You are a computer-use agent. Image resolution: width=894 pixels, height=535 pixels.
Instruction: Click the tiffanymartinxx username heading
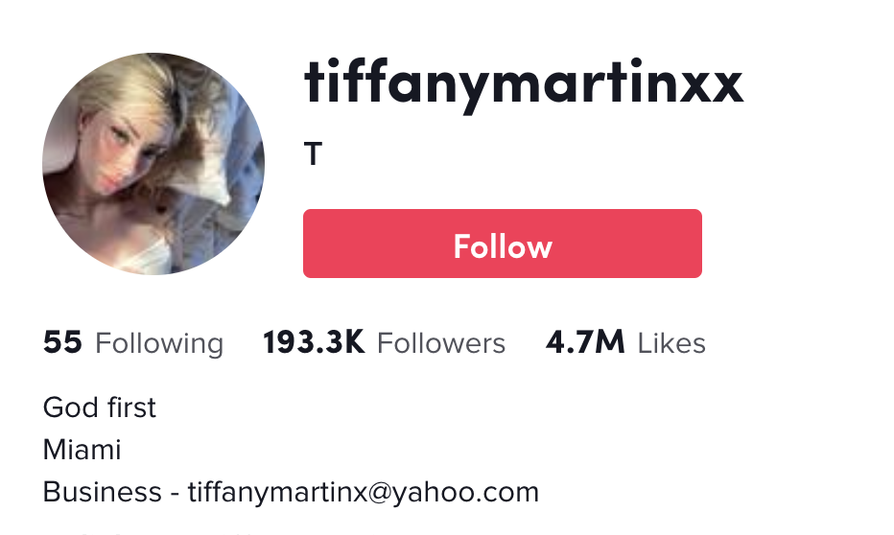tap(524, 85)
